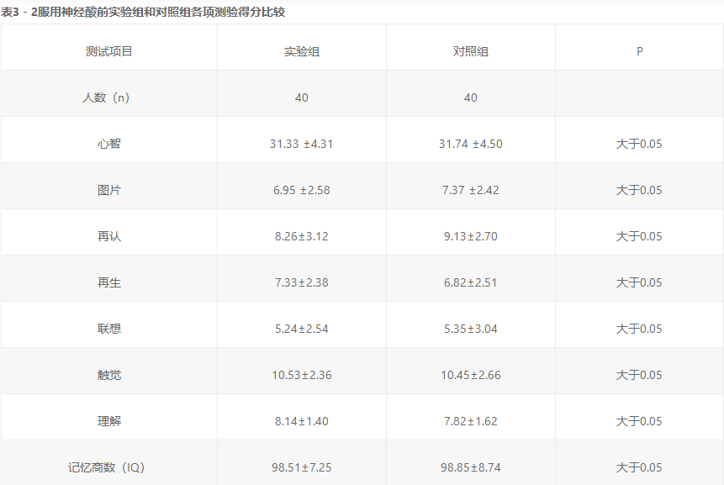Select the value 31.33 ±4.31
724x485 pixels.
click(x=302, y=144)
